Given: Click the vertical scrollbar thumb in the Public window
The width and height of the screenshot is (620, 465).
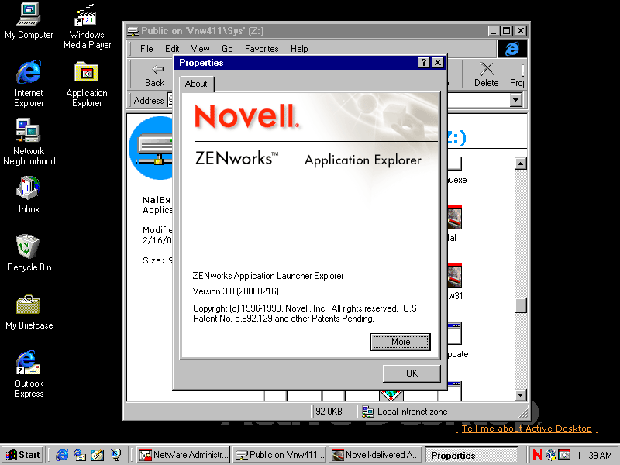Looking at the screenshot, I should tap(521, 305).
